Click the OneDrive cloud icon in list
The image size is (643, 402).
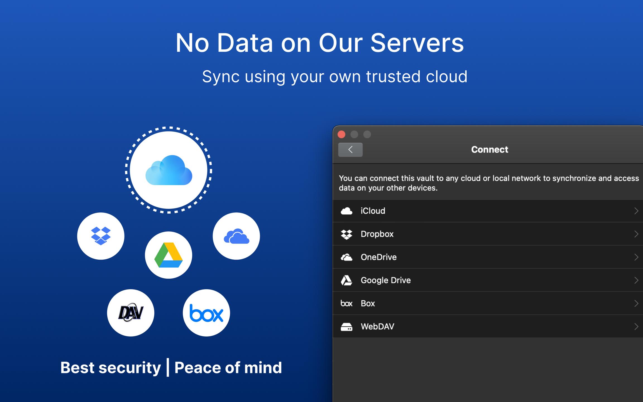pos(346,257)
